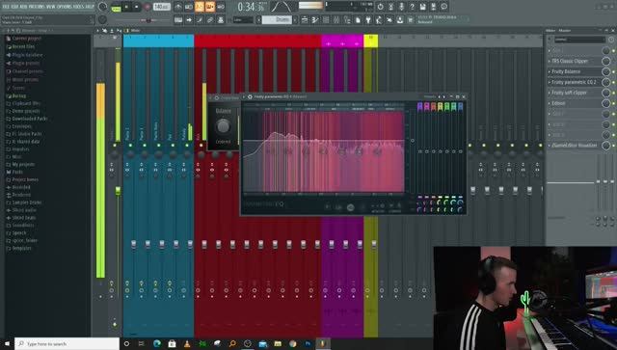Toggle Fruity parametric EQ 2 enable LED
Viewport: 617px width, 350px height.
coord(613,83)
